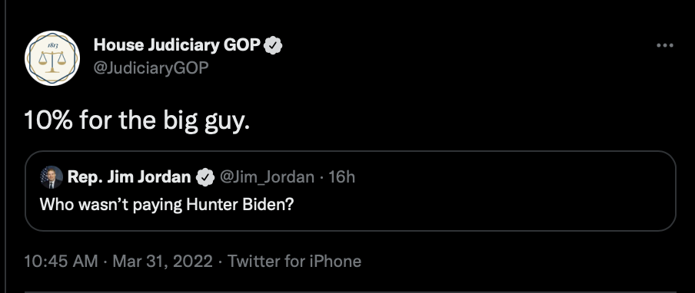The height and width of the screenshot is (293, 695).
Task: Click the 16h quoted tweet timestamp
Action: click(342, 176)
